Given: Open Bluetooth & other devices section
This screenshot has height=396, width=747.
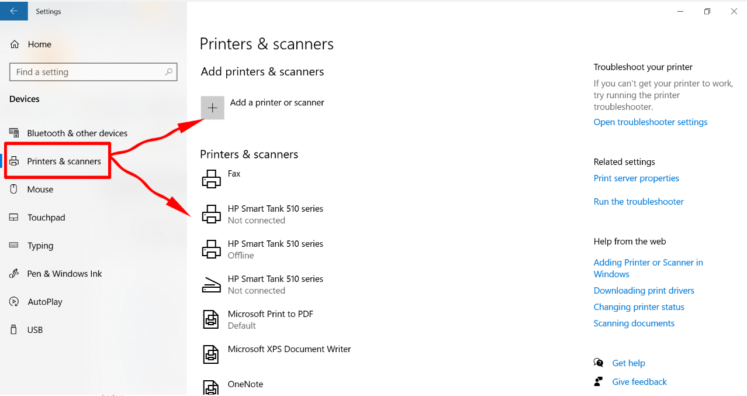Looking at the screenshot, I should coord(77,133).
